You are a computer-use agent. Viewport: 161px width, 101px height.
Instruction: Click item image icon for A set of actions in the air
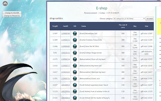(x=75, y=91)
